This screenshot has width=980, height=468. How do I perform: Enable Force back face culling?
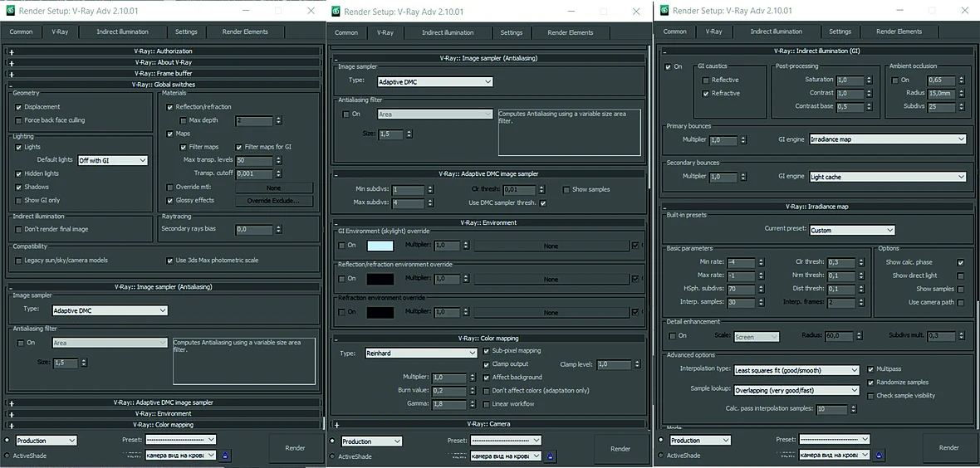[19, 120]
